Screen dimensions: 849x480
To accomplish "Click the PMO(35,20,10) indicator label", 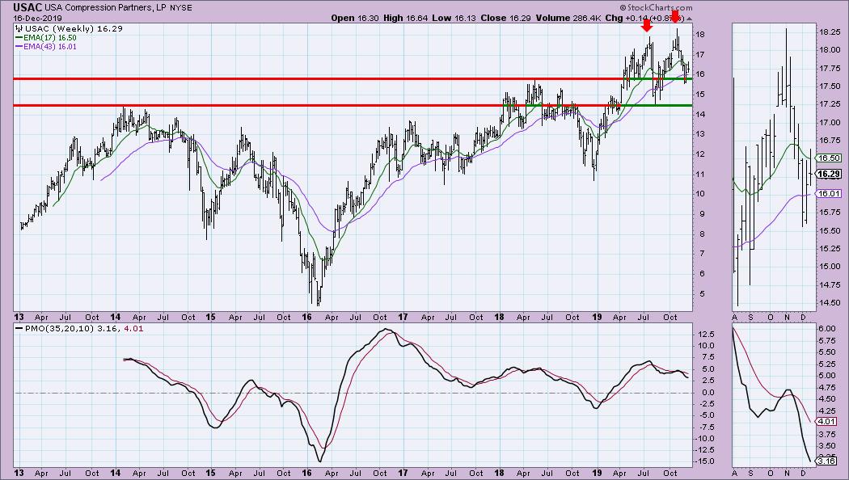I will tap(59, 328).
